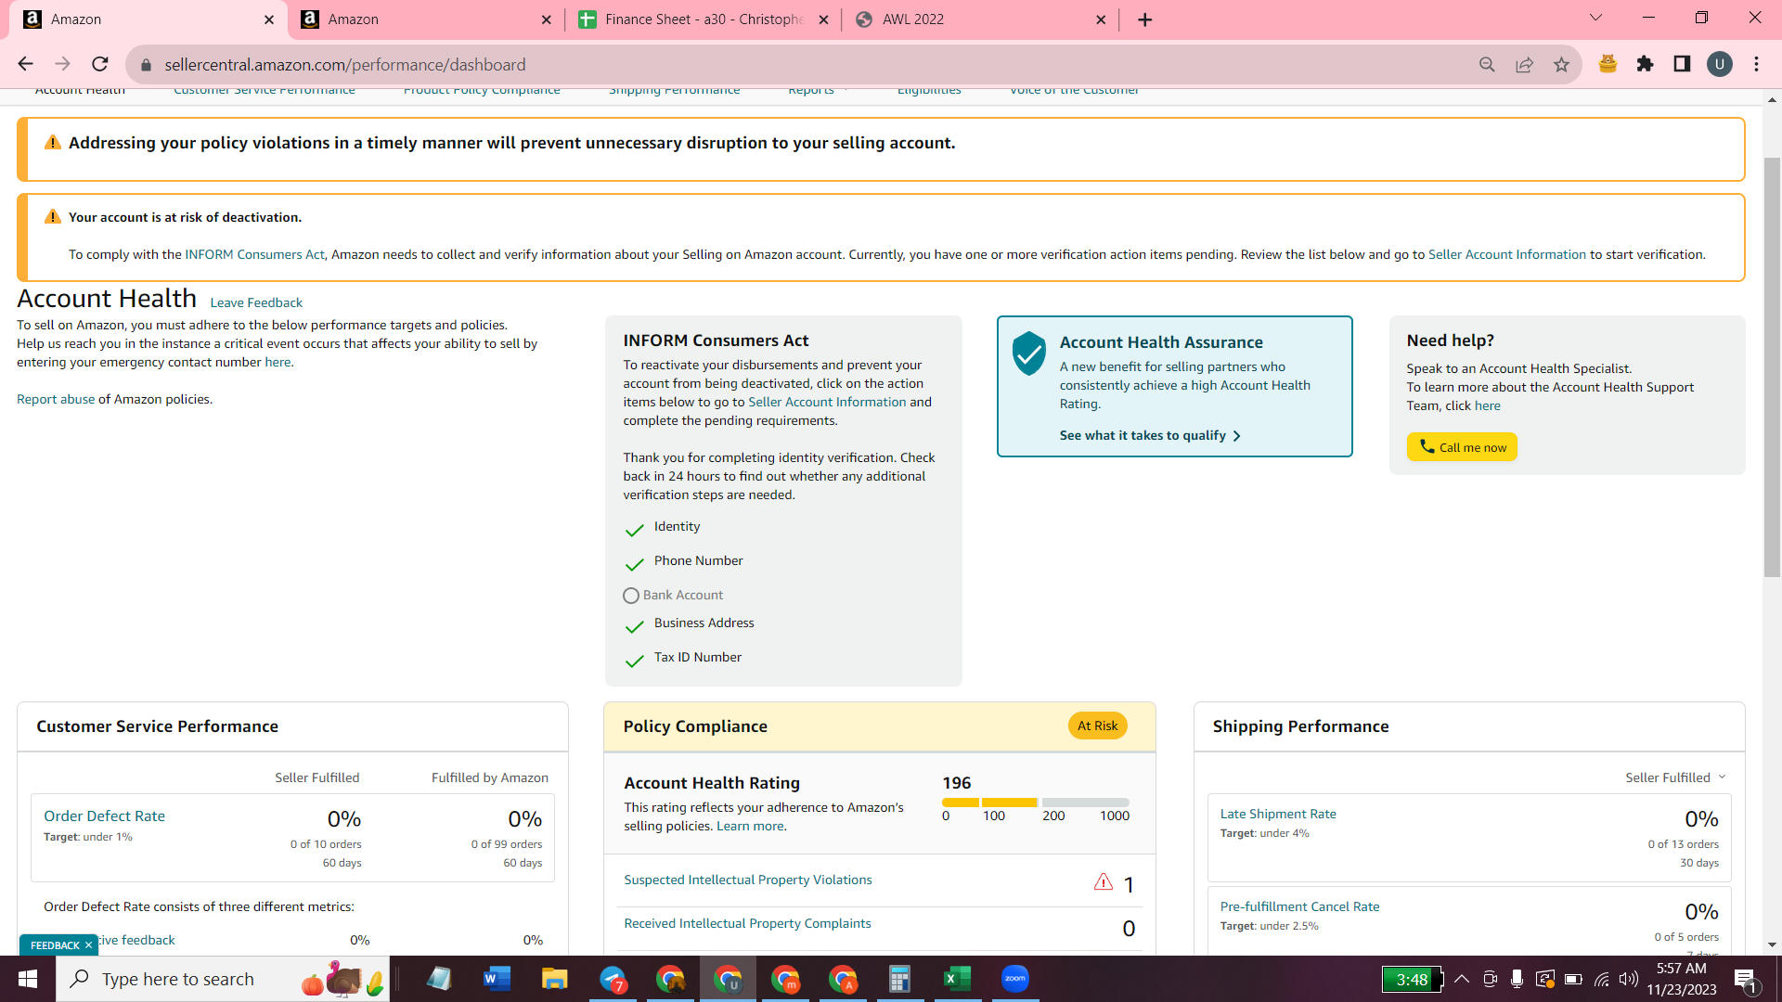Switch to the Finance Sheet tab
The width and height of the screenshot is (1782, 1002).
(703, 19)
